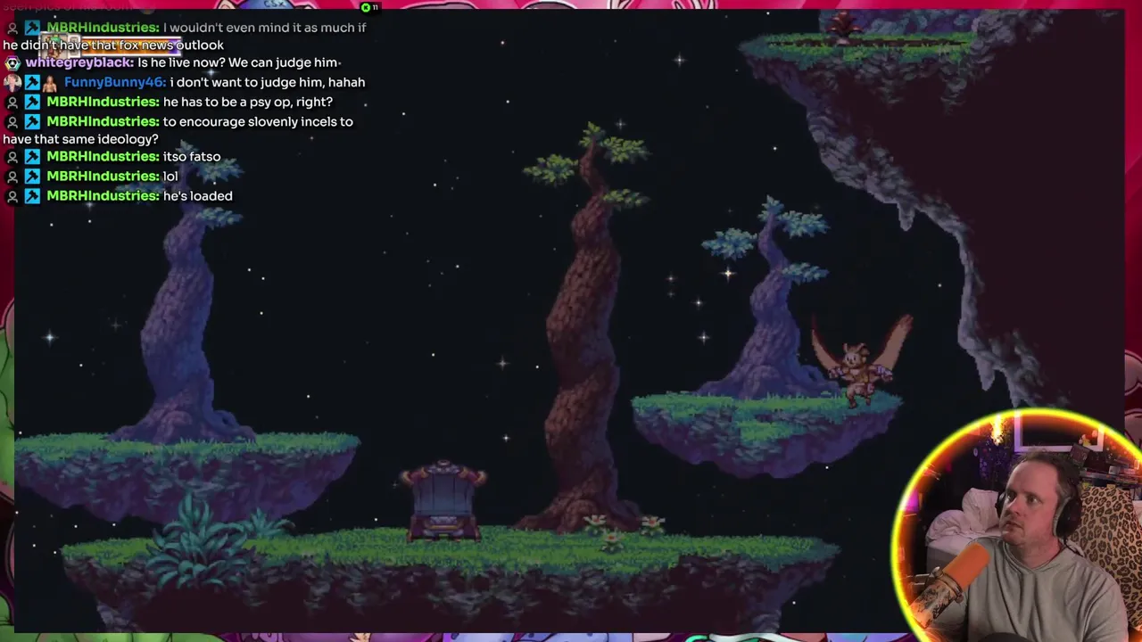Viewport: 1142px width, 642px height.
Task: Click message text 'Is he live now? We can judge him'
Action: coord(237,62)
